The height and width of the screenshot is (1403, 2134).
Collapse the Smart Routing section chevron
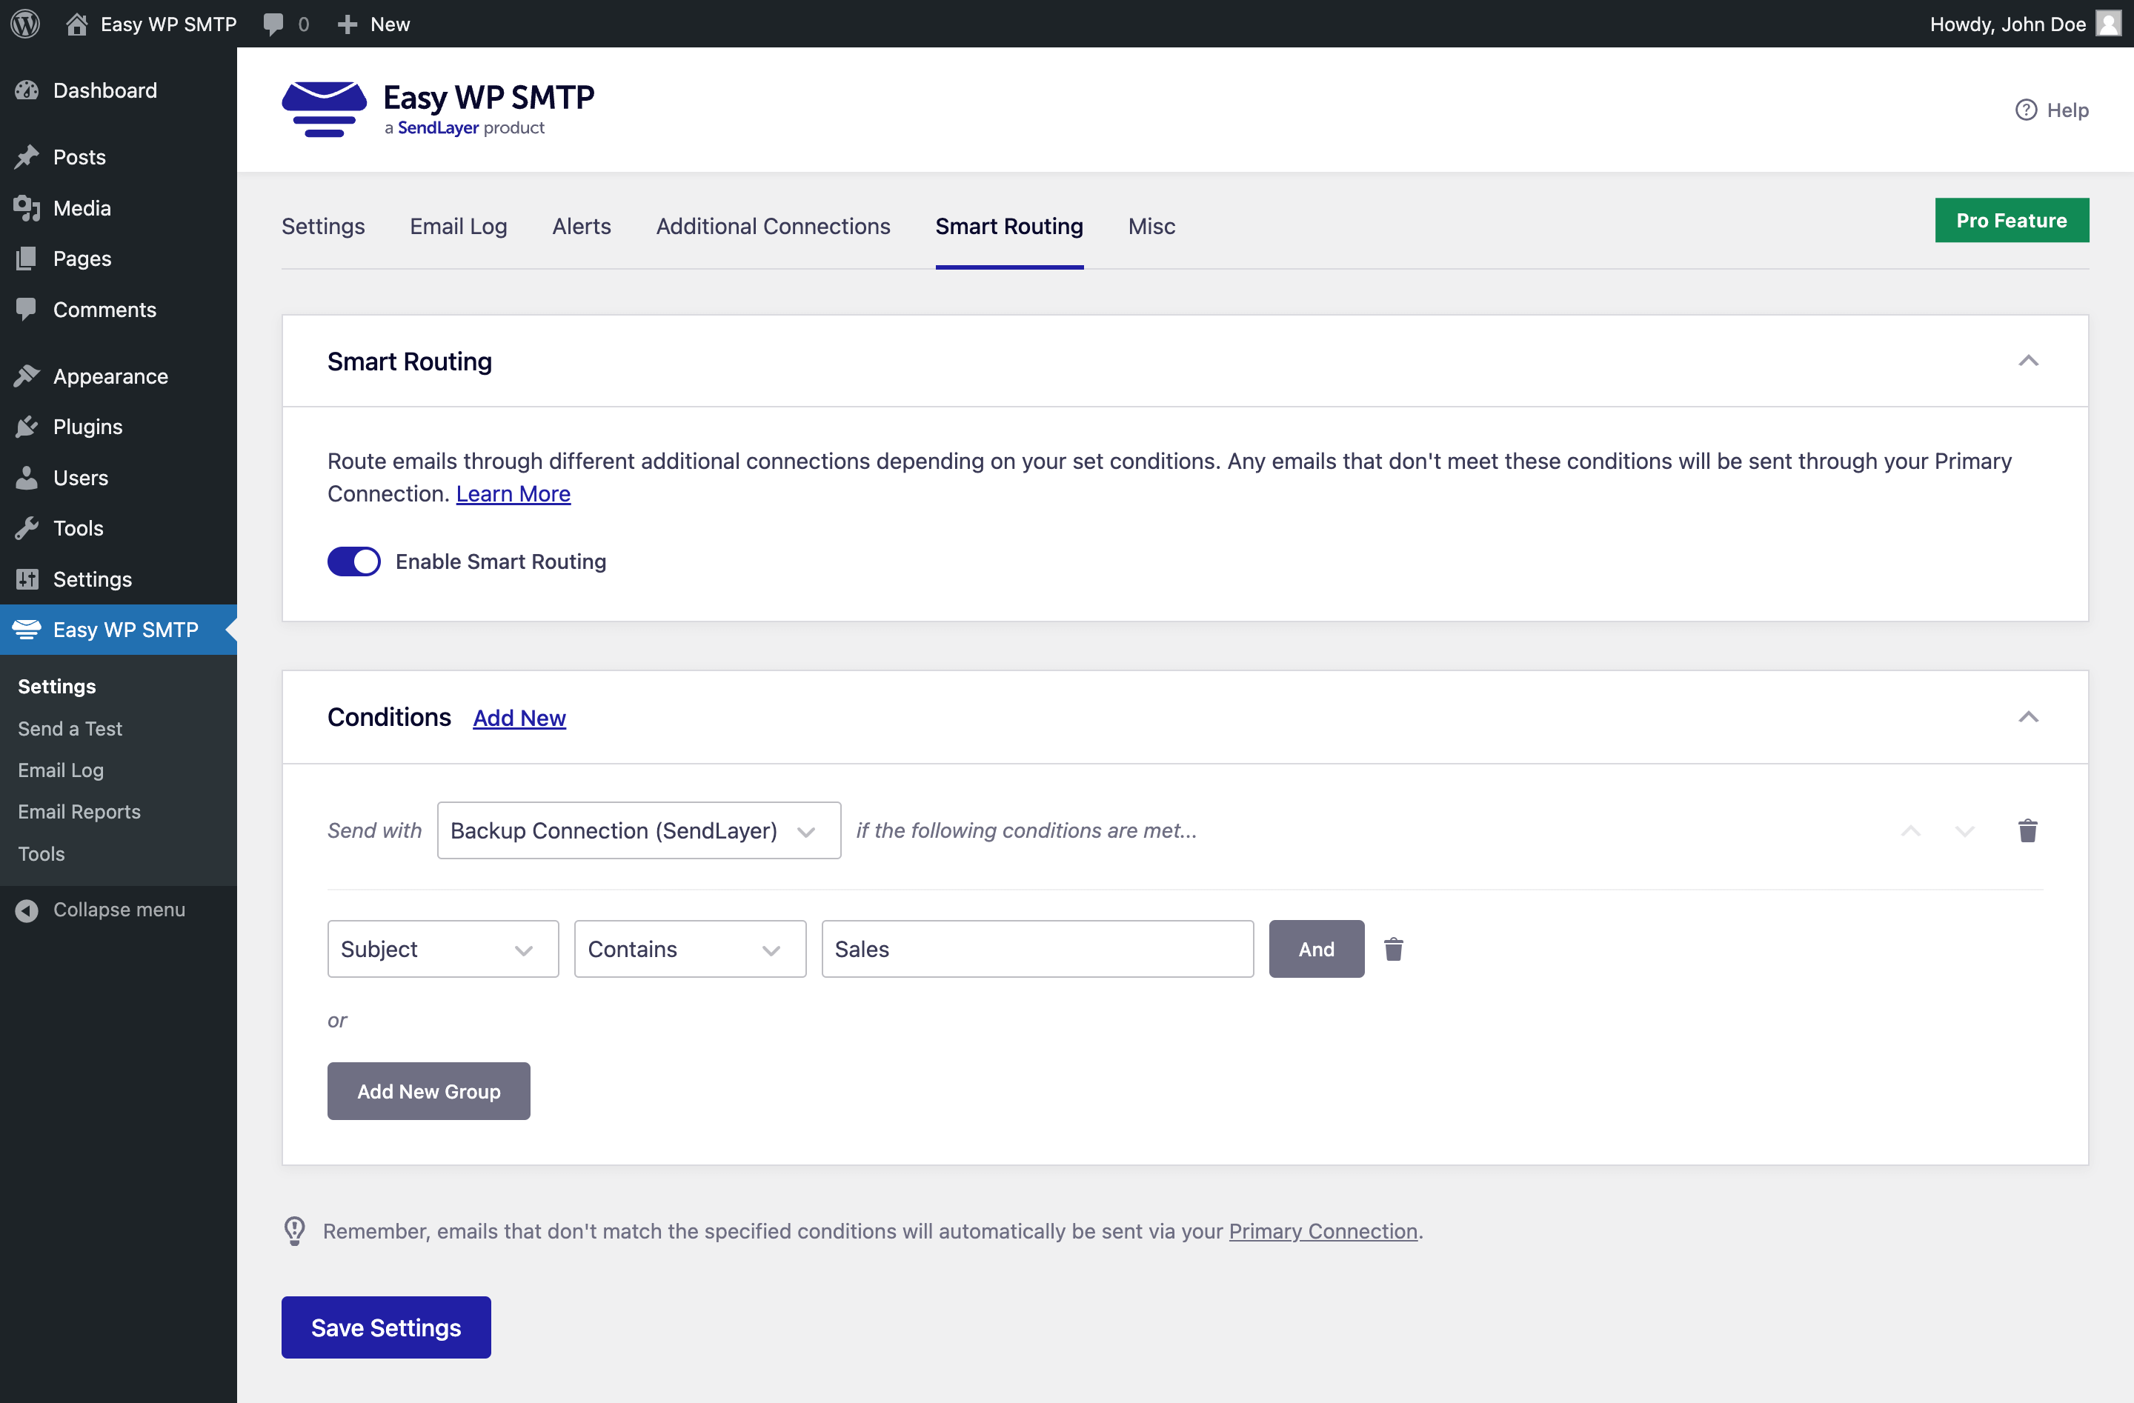2029,360
